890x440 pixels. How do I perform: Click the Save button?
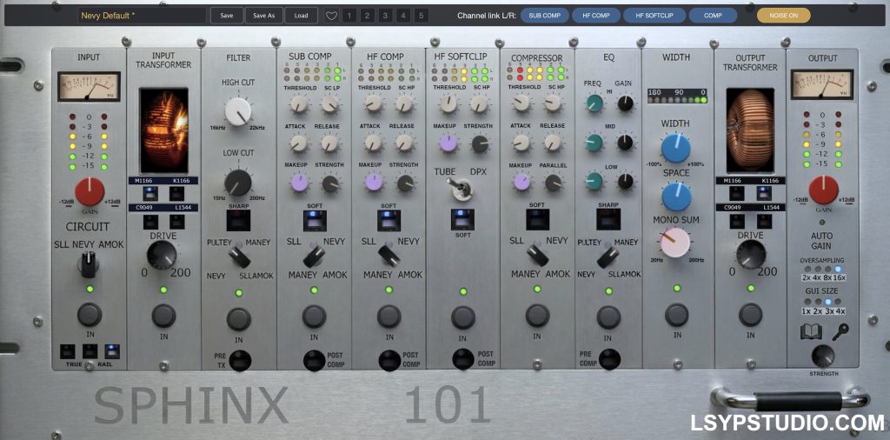click(227, 16)
